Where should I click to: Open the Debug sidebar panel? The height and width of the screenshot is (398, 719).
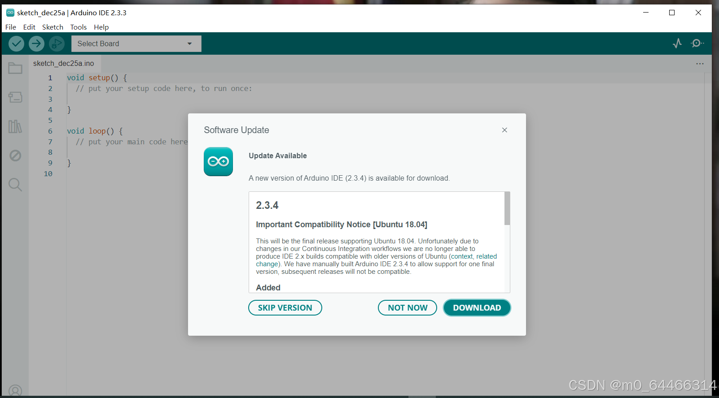pos(15,156)
